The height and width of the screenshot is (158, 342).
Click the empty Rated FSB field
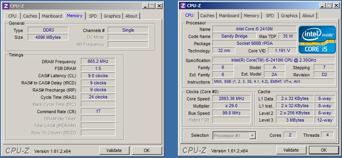click(x=231, y=120)
